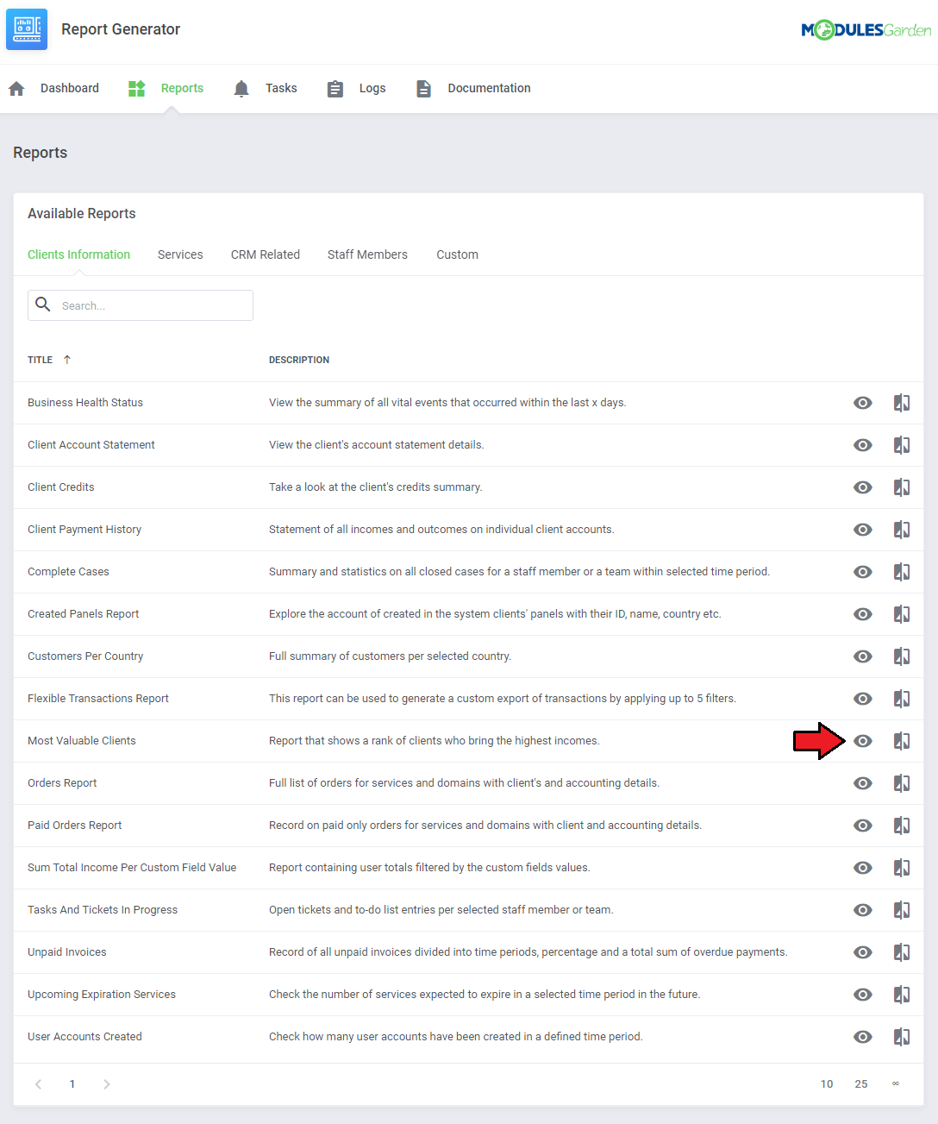Preview the Unpaid Invoices report
The width and height of the screenshot is (938, 1124).
(863, 952)
